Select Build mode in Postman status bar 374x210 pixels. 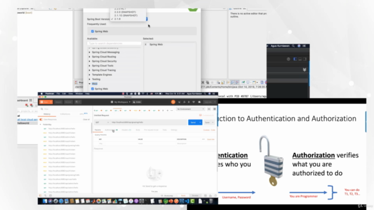[x=183, y=196]
